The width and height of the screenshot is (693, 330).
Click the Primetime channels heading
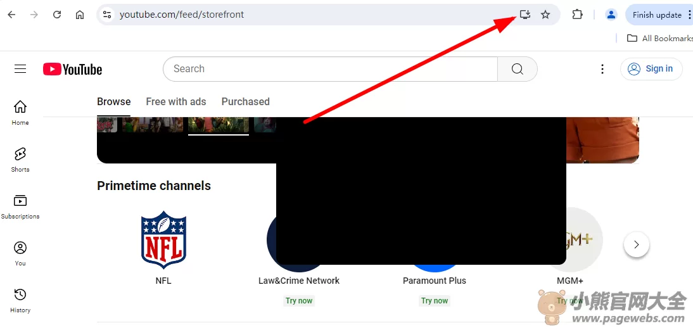[154, 186]
